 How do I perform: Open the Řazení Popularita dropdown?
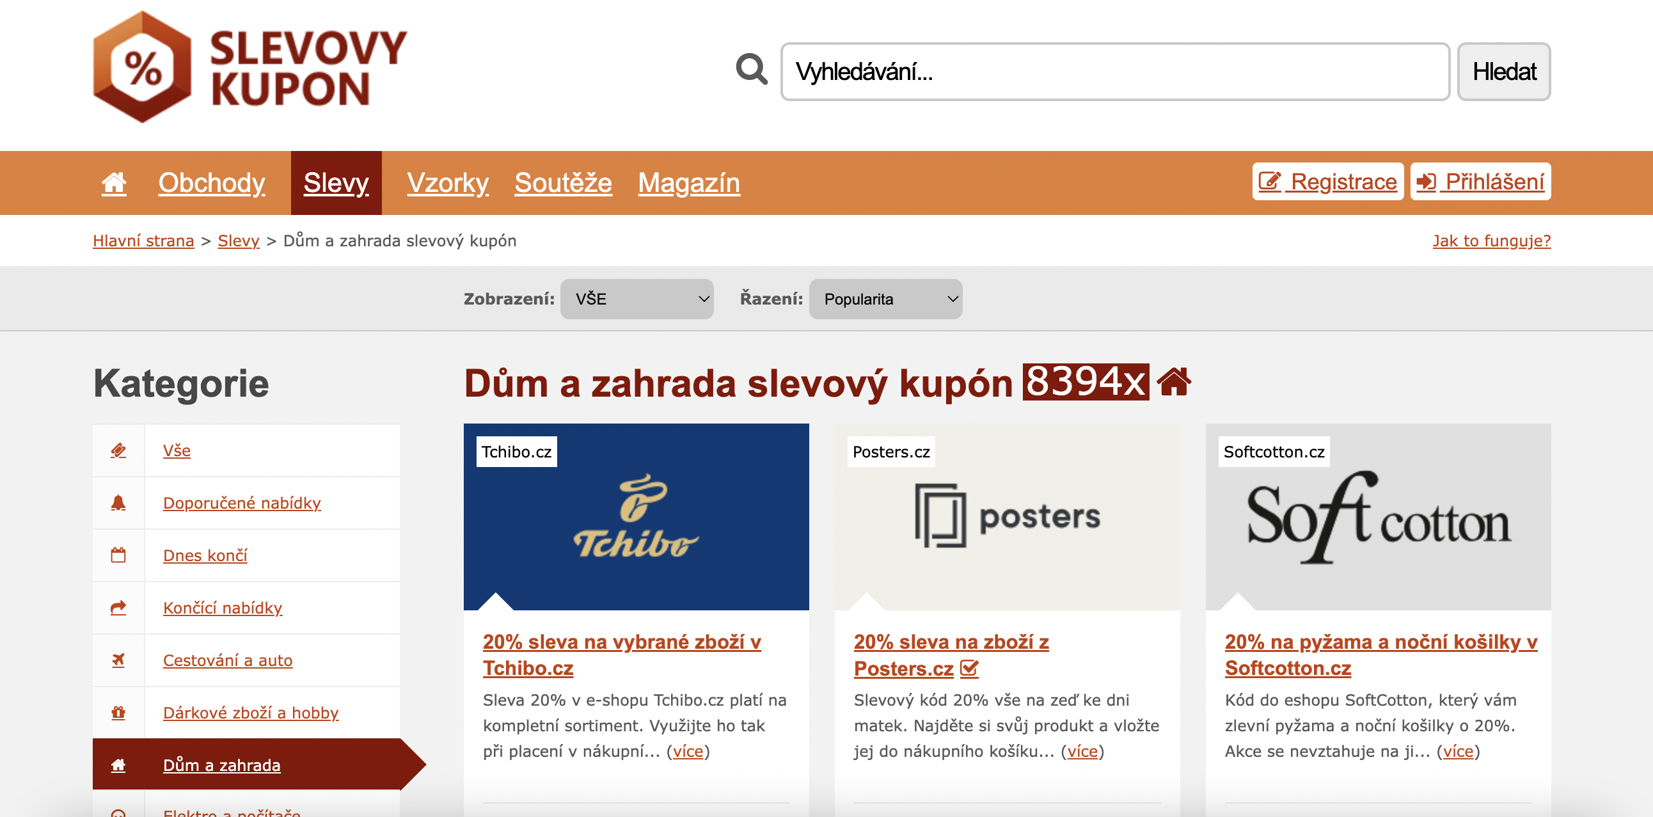(x=885, y=299)
